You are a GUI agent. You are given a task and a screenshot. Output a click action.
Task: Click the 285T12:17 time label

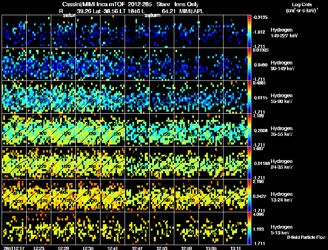[14, 248]
